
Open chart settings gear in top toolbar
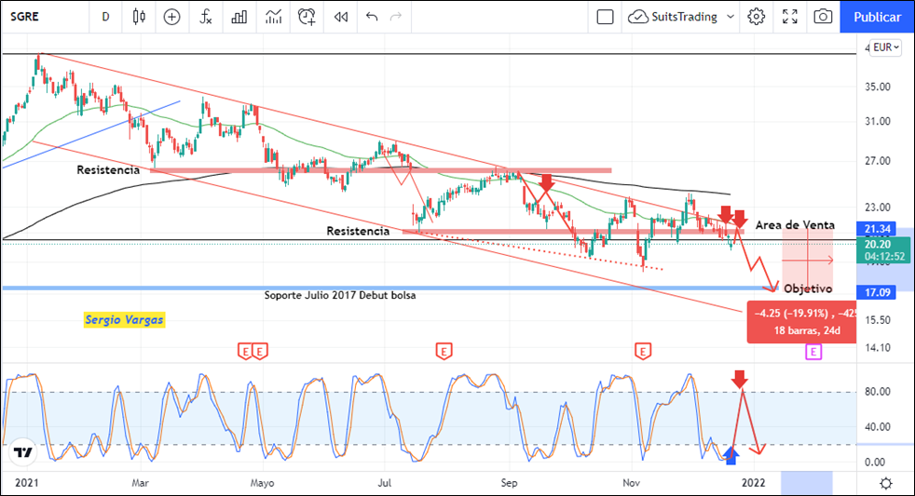[x=757, y=17]
